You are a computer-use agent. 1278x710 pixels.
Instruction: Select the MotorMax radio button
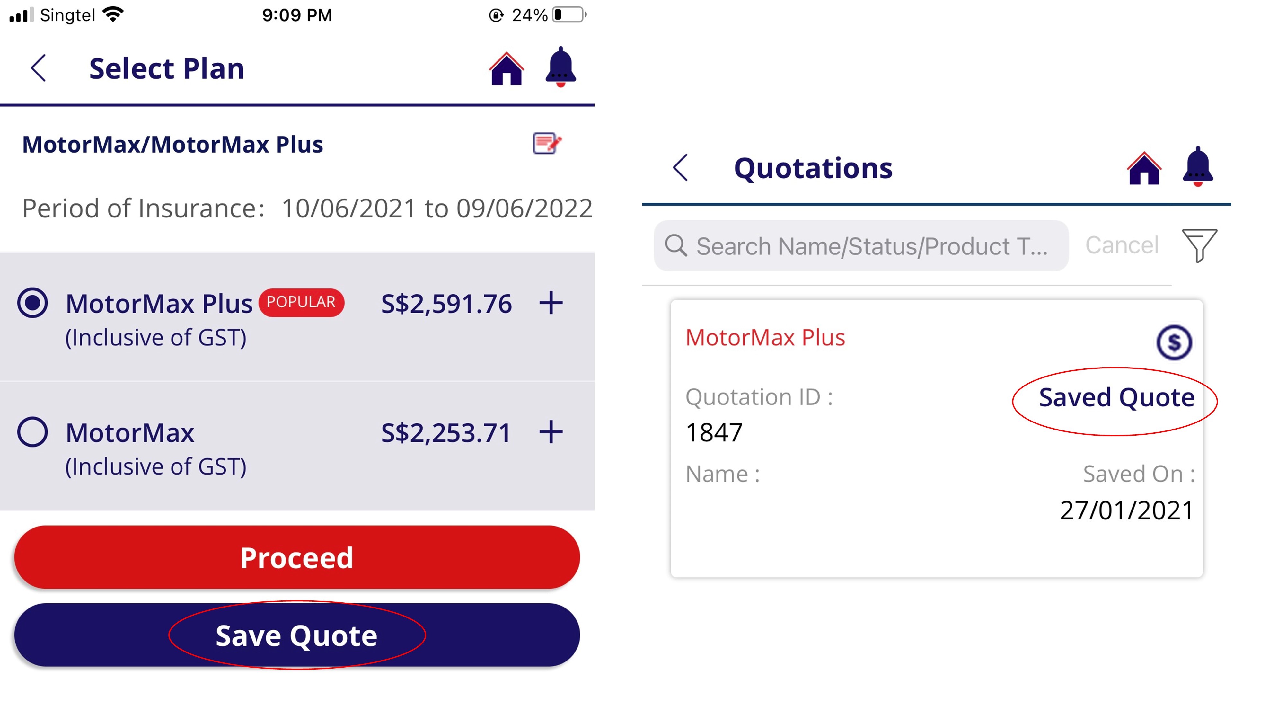click(33, 432)
